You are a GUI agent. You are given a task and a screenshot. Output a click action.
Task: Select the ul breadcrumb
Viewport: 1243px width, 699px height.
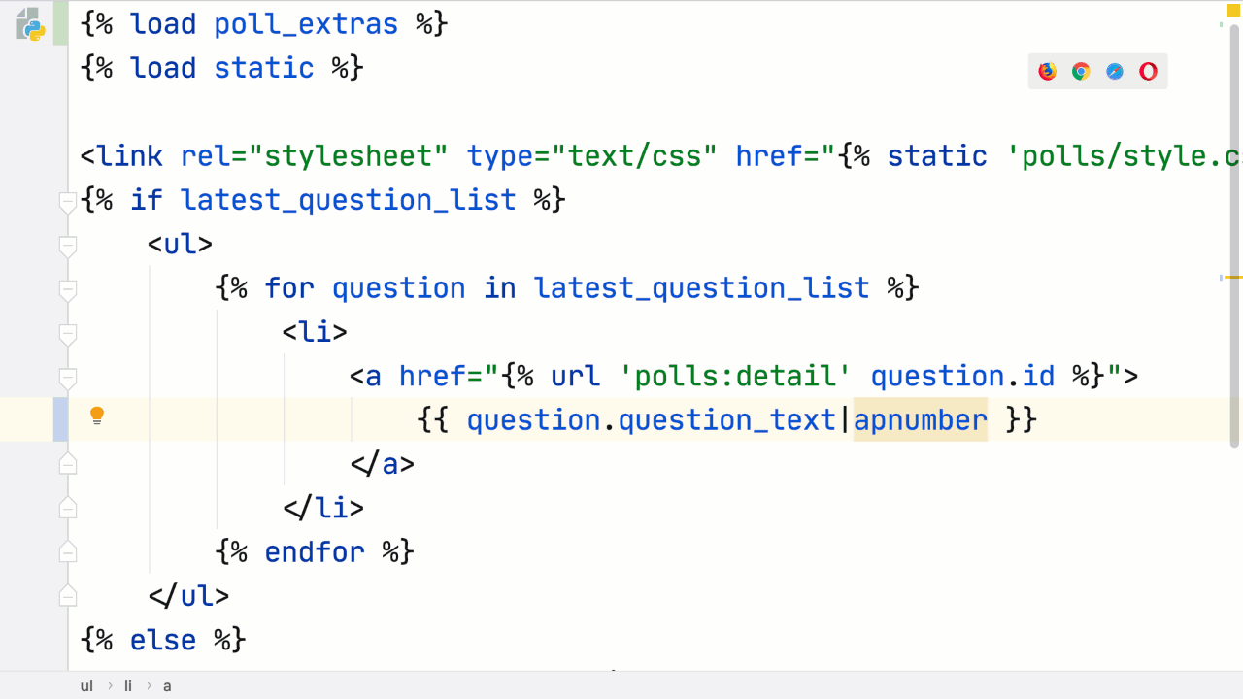(x=86, y=685)
